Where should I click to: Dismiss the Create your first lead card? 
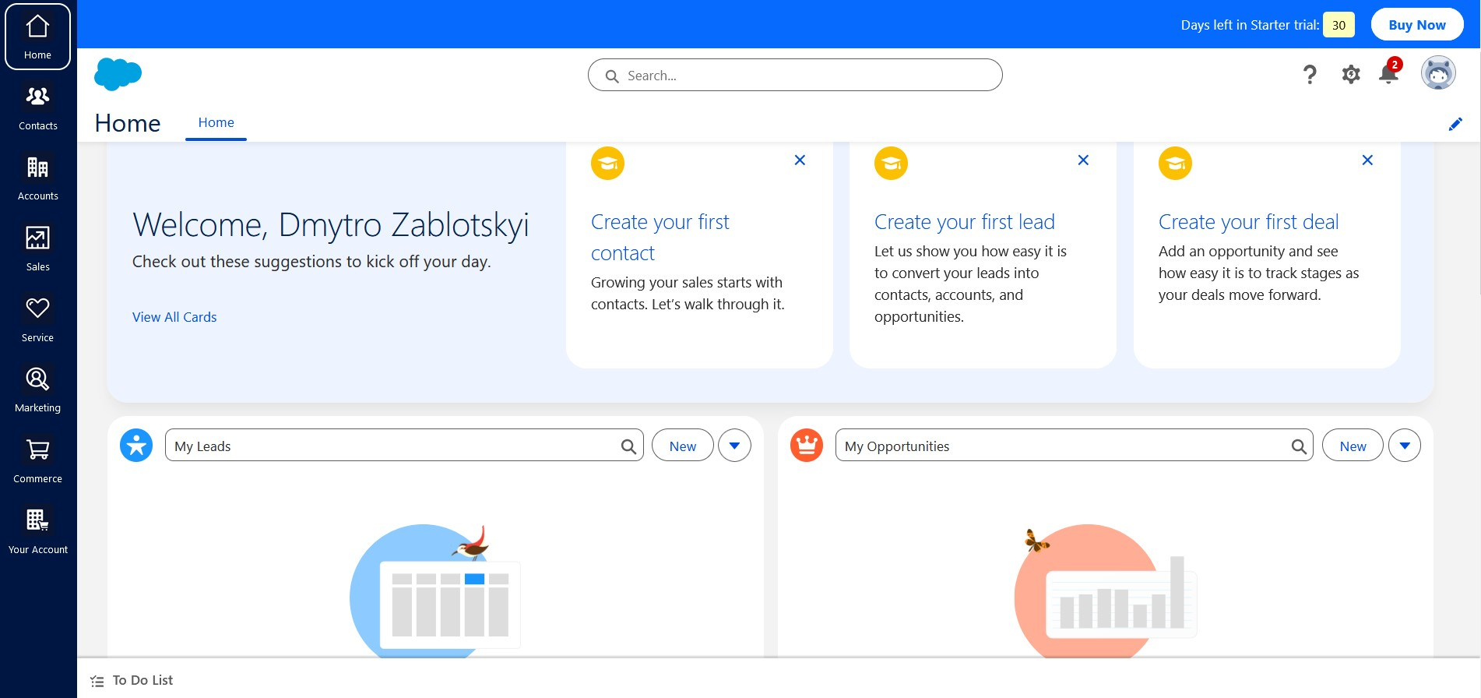[x=1083, y=160]
